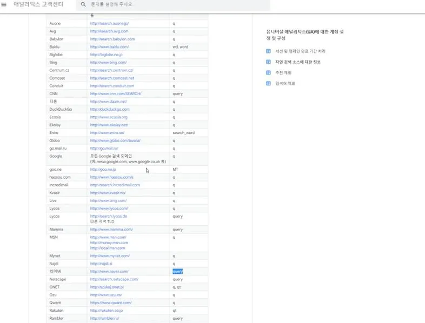Open the www.baidu.com link
425x323 pixels.
[x=109, y=47]
